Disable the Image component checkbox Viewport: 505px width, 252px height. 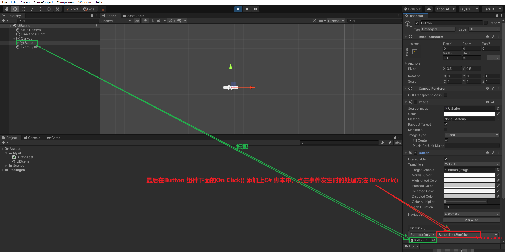[x=415, y=102]
